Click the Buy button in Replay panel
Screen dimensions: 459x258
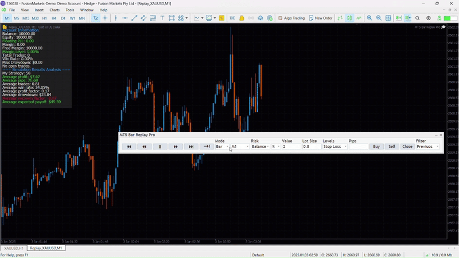(x=376, y=147)
